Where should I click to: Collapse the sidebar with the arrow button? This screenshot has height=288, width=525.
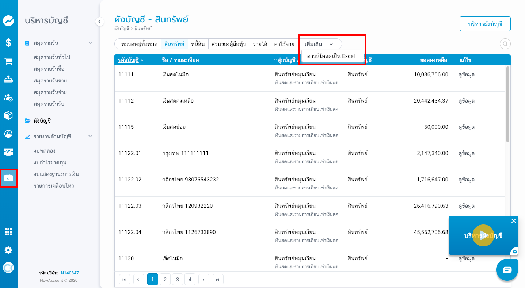tap(100, 22)
